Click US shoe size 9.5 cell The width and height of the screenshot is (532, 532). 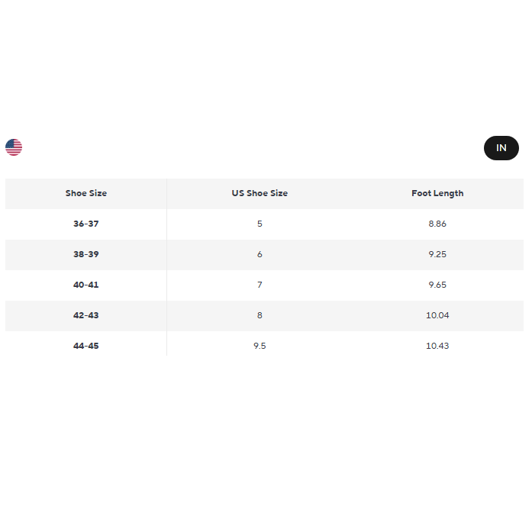tap(260, 346)
